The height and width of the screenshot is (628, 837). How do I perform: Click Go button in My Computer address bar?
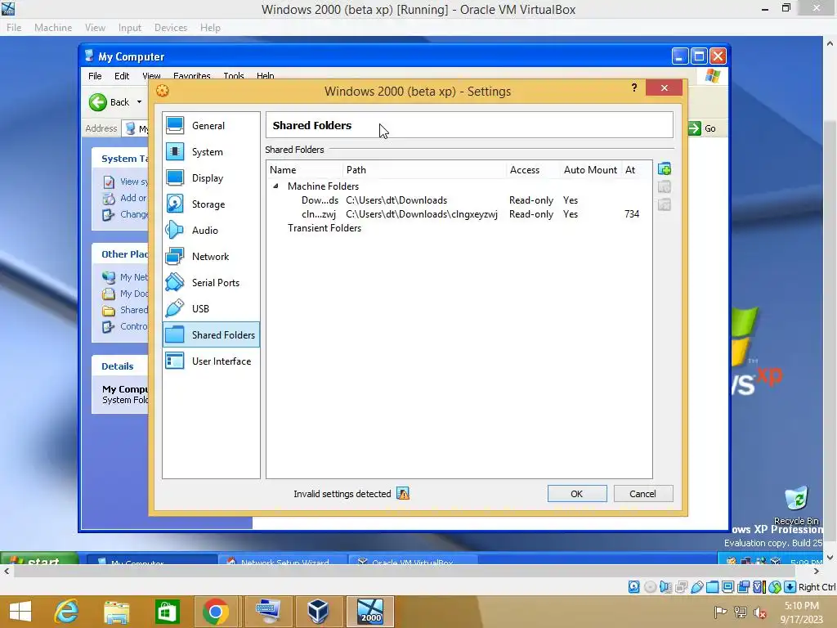[702, 128]
